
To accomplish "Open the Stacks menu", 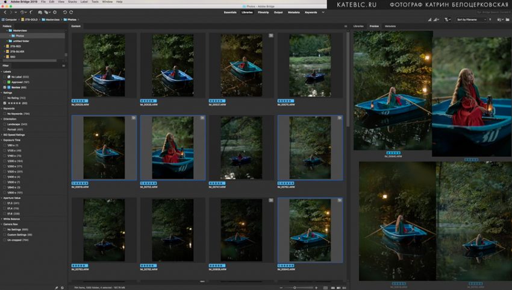I will [72, 2].
